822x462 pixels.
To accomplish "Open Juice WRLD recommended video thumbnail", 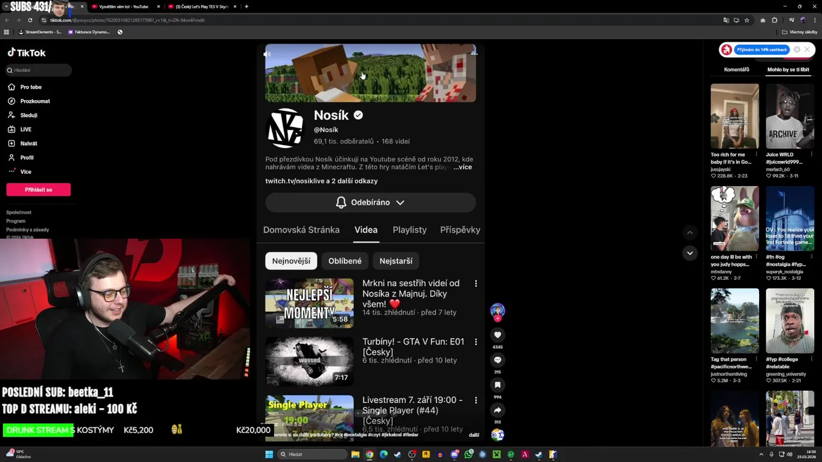I will [790, 116].
